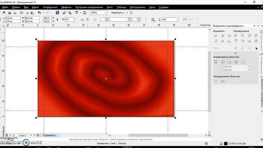The width and height of the screenshot is (263, 148).
Task: Open the 200% zoom level dropdown
Action: 105,13
